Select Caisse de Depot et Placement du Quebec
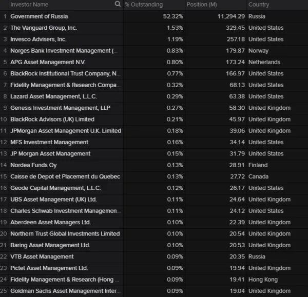This screenshot has height=297, width=308. 65,176
